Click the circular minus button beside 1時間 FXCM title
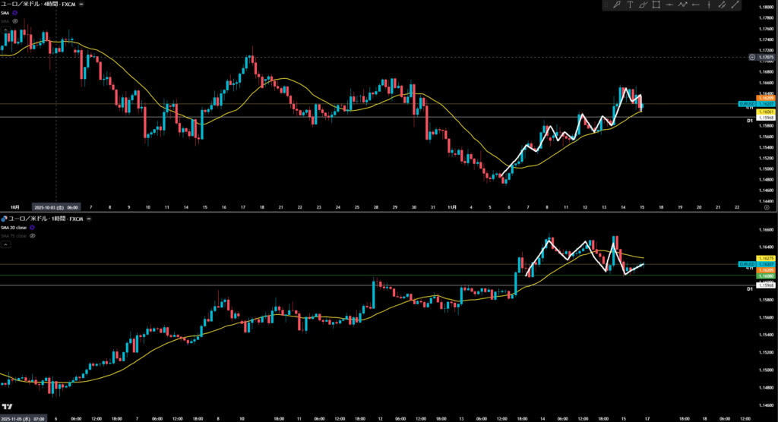 (87, 219)
